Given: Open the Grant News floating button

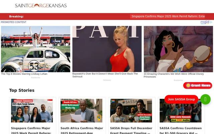Looking at the screenshot, I should [198, 85].
